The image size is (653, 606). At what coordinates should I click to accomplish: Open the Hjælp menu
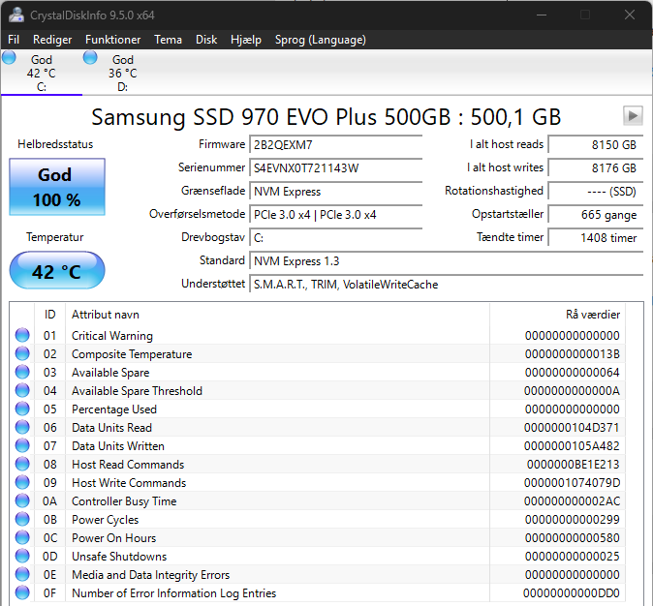pos(246,40)
